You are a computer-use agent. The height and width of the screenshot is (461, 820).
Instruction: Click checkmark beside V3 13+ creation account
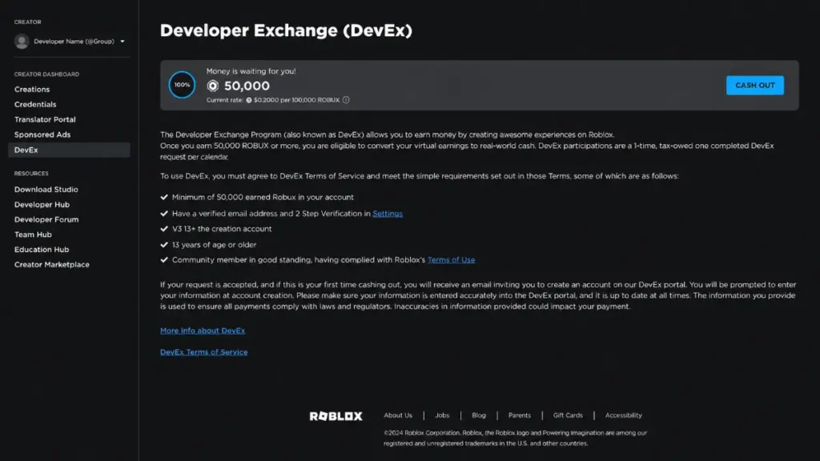point(164,229)
